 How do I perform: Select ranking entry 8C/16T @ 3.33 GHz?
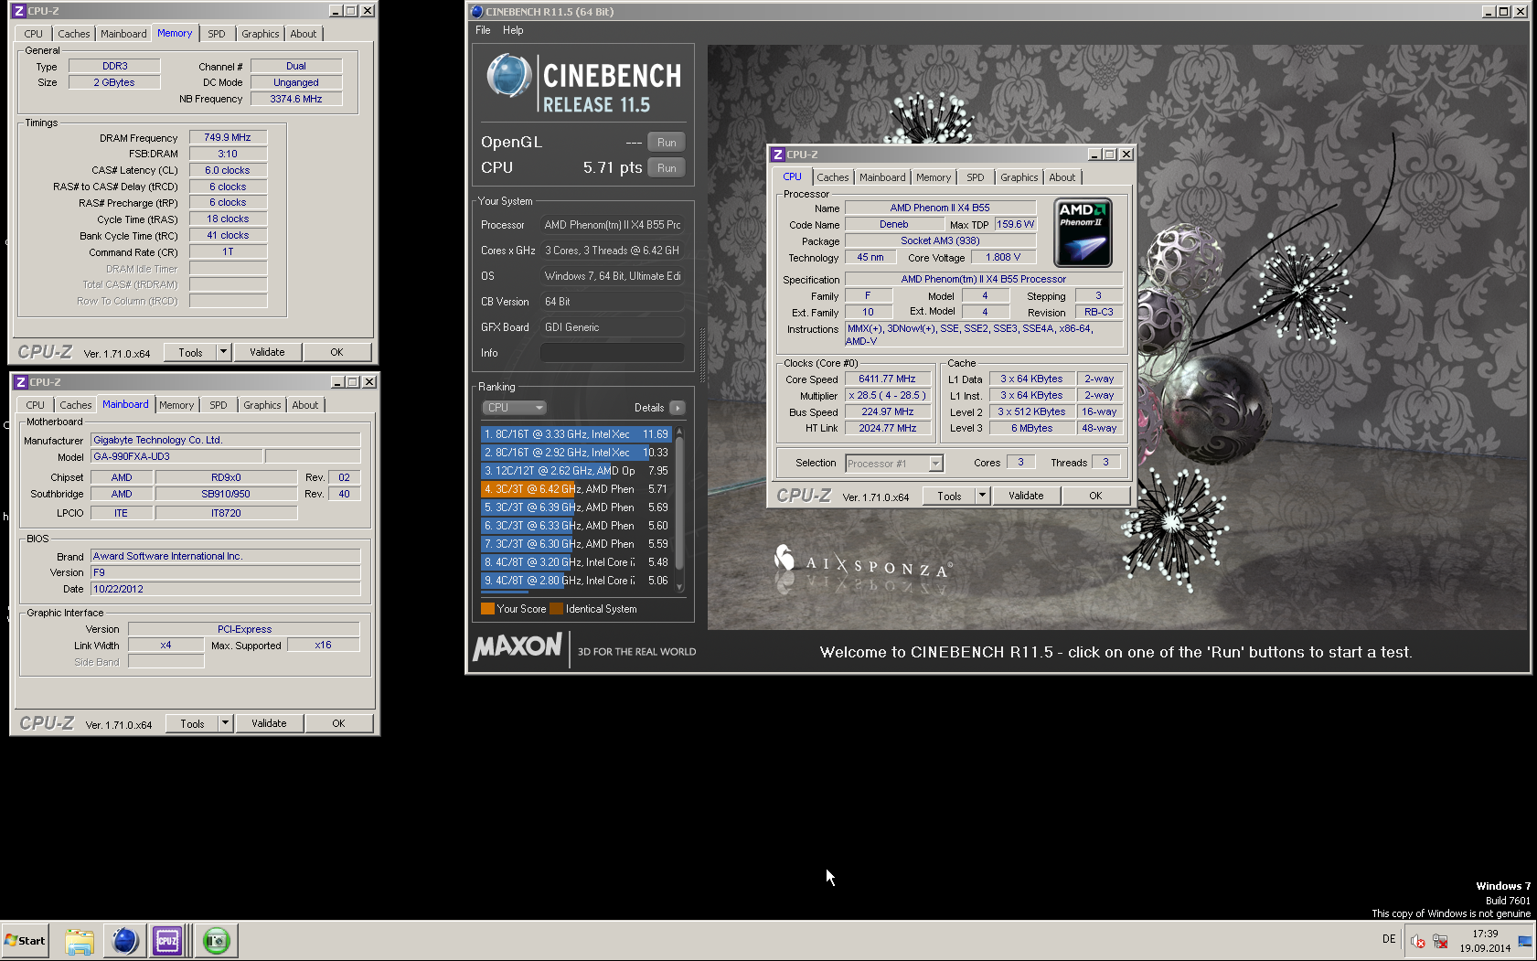pos(575,434)
